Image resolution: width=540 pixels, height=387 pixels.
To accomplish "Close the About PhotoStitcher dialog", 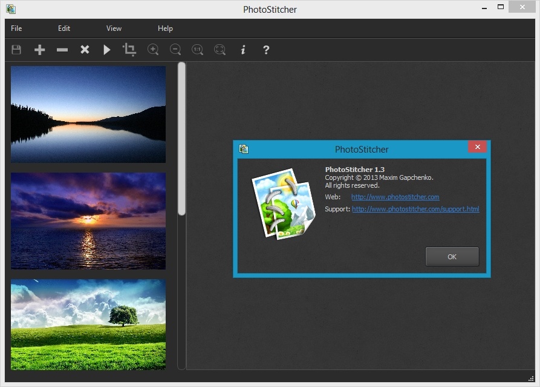I will (x=477, y=147).
